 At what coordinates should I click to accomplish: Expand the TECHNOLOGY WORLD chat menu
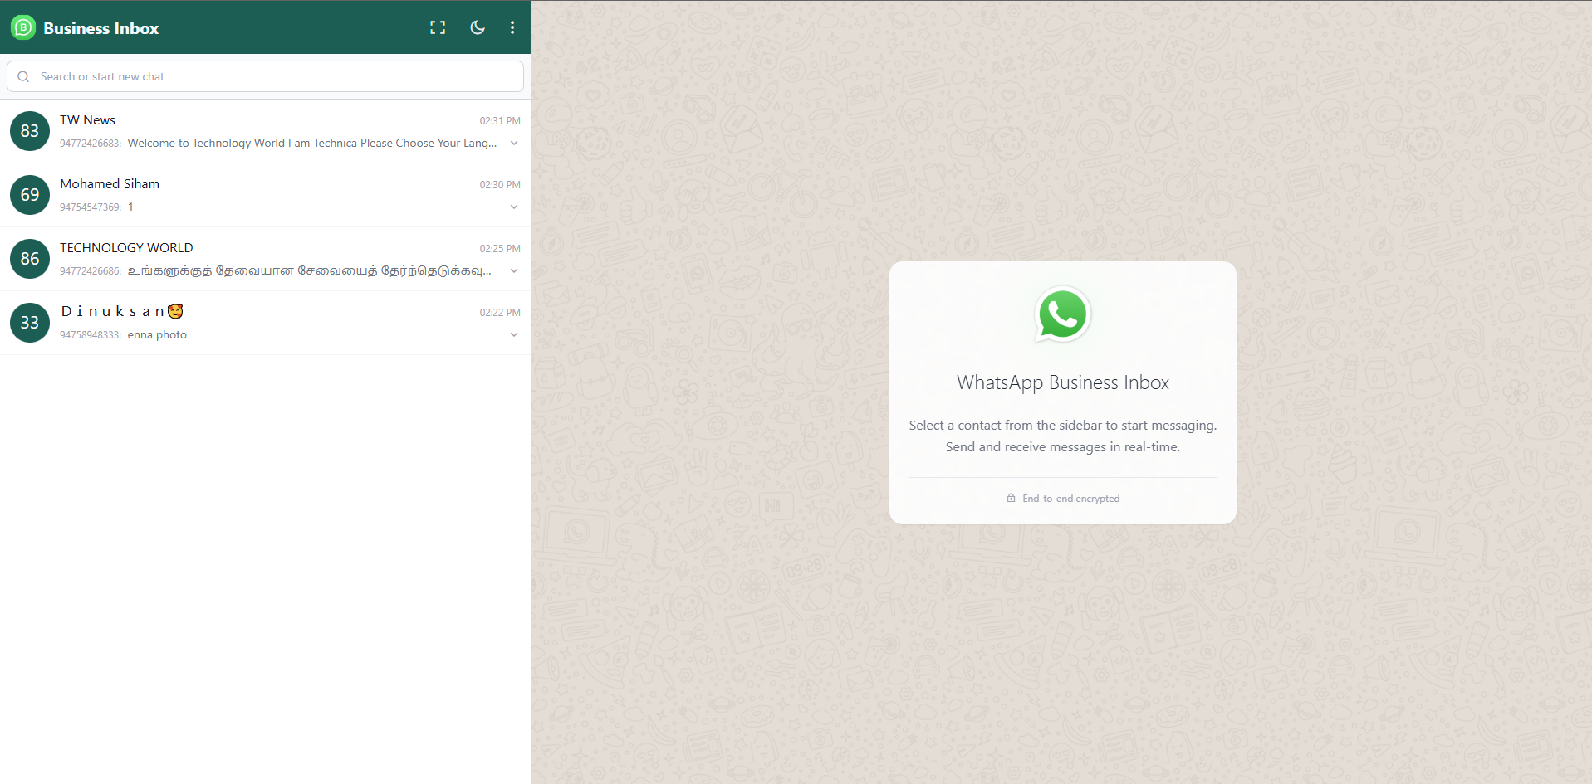click(x=514, y=270)
